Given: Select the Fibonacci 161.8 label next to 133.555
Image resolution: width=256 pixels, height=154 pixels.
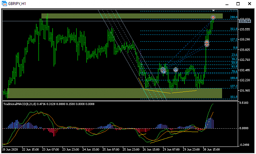Looking at the screenshot, I should [x=233, y=29].
